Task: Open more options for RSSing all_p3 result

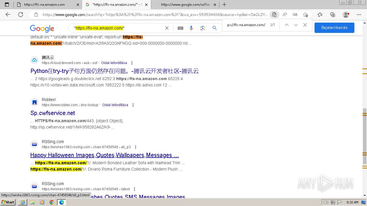Action: click(136, 147)
